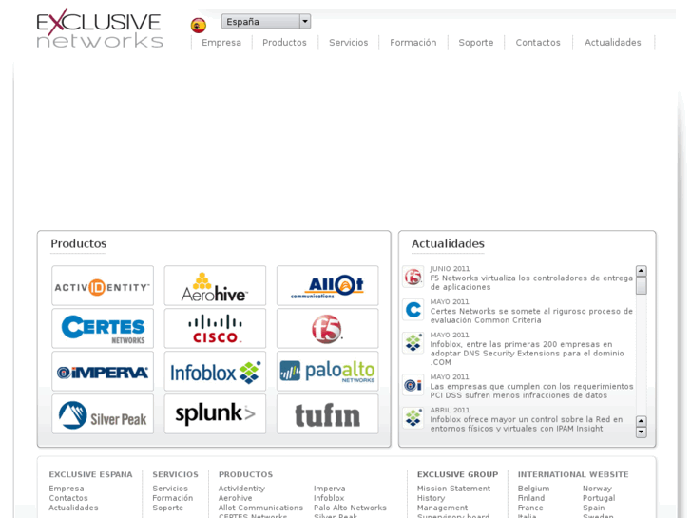Click Certes icon beside Common Criteria news
691x518 pixels.
pos(413,310)
